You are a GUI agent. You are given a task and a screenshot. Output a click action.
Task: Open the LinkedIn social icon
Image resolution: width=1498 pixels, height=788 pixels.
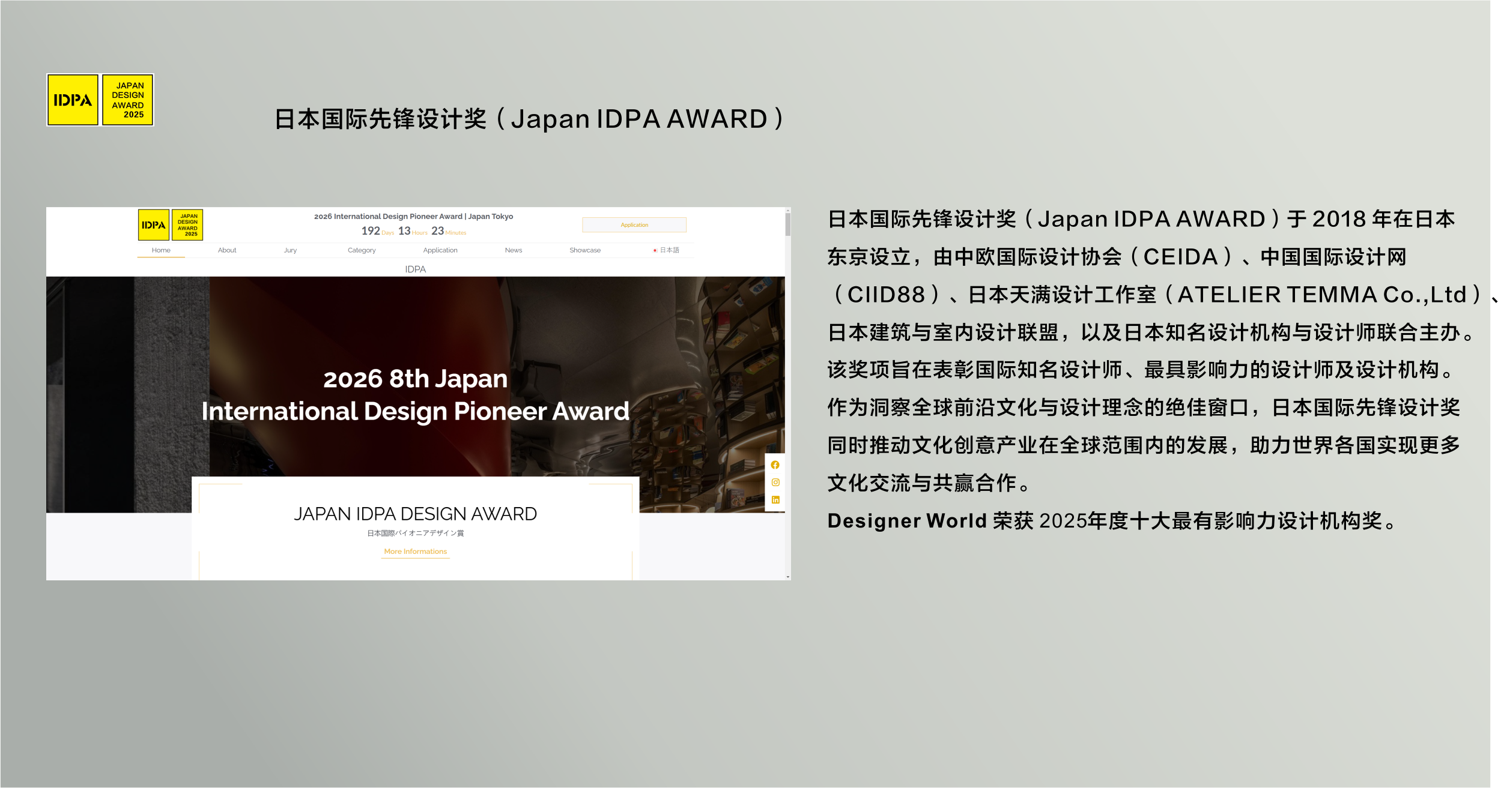click(775, 500)
